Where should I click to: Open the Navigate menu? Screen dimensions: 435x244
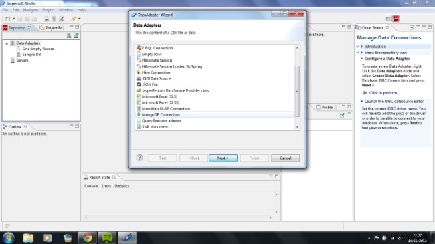point(31,10)
